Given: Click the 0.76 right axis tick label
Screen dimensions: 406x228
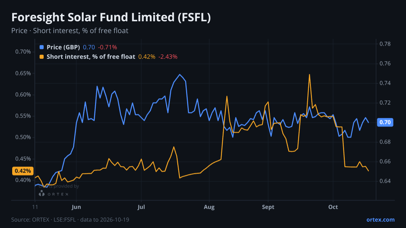Looking at the screenshot, I should pos(385,64).
